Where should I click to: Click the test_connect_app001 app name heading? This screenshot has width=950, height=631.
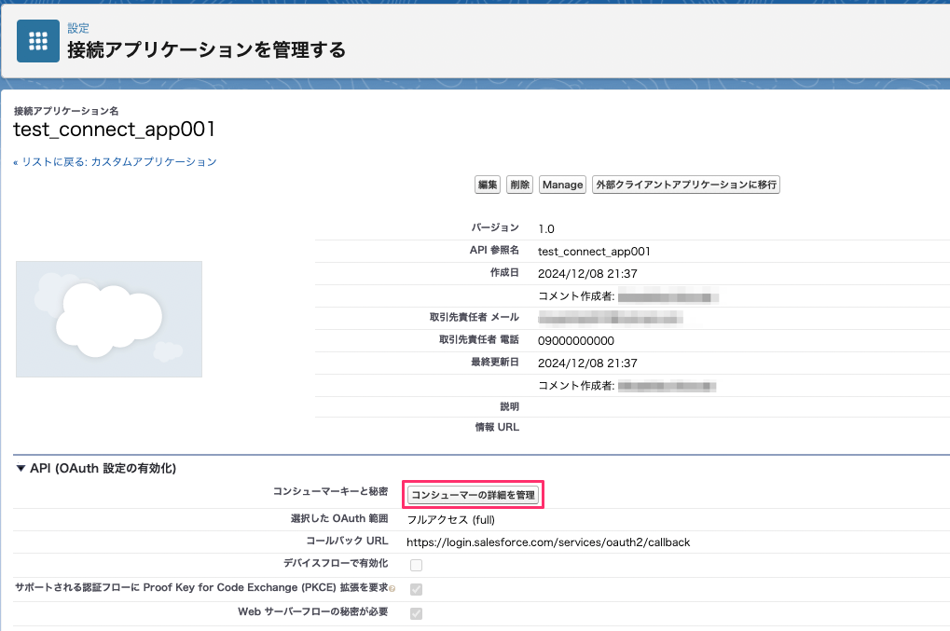[x=114, y=130]
